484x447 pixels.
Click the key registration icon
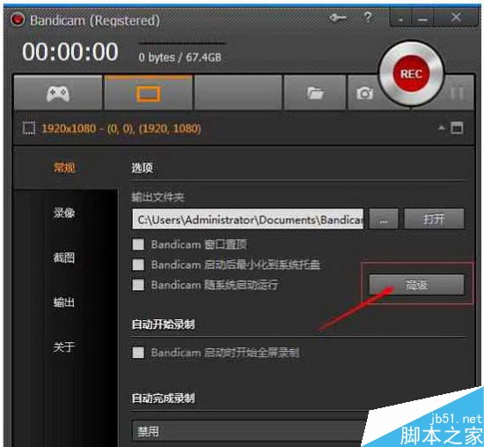click(x=338, y=18)
